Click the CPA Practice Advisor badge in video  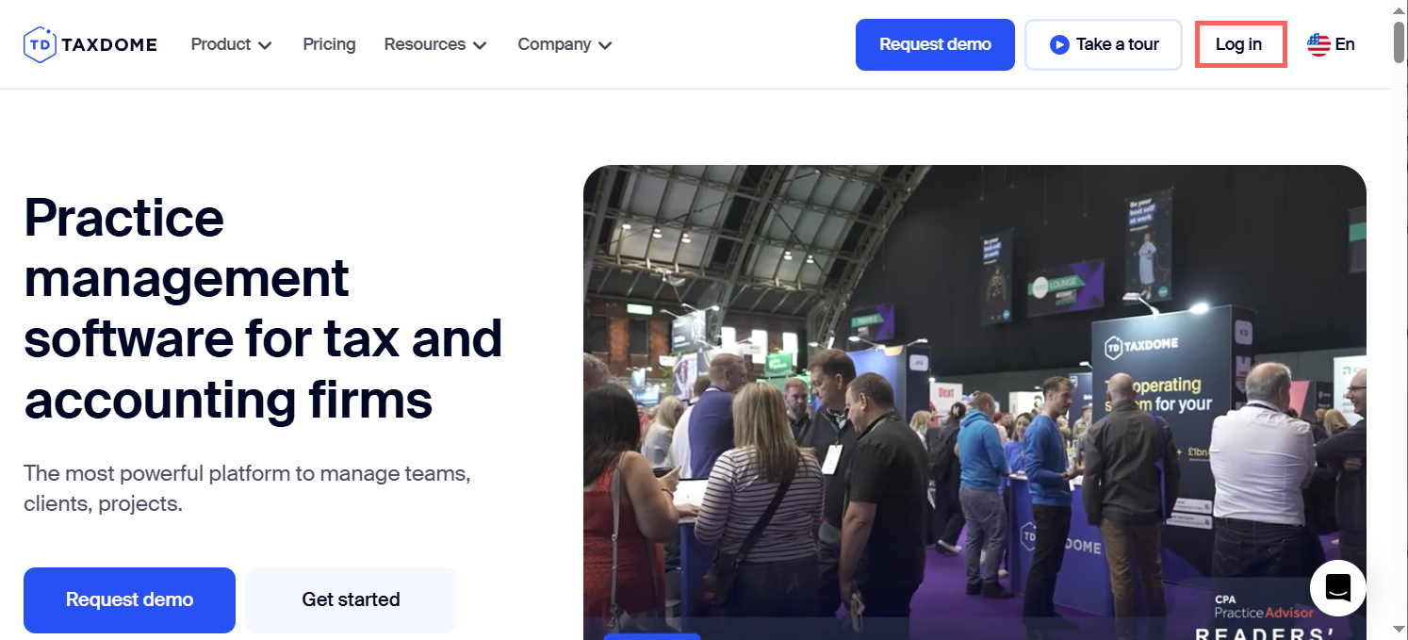1263,606
